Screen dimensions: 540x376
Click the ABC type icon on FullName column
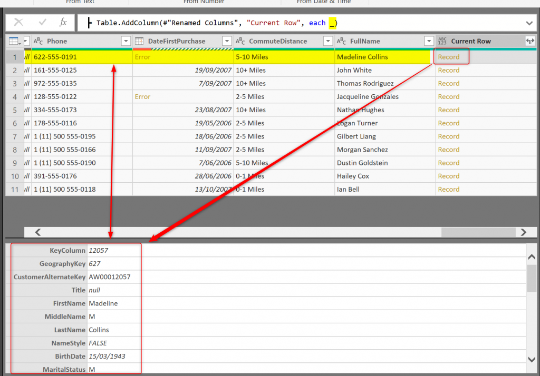pyautogui.click(x=341, y=41)
